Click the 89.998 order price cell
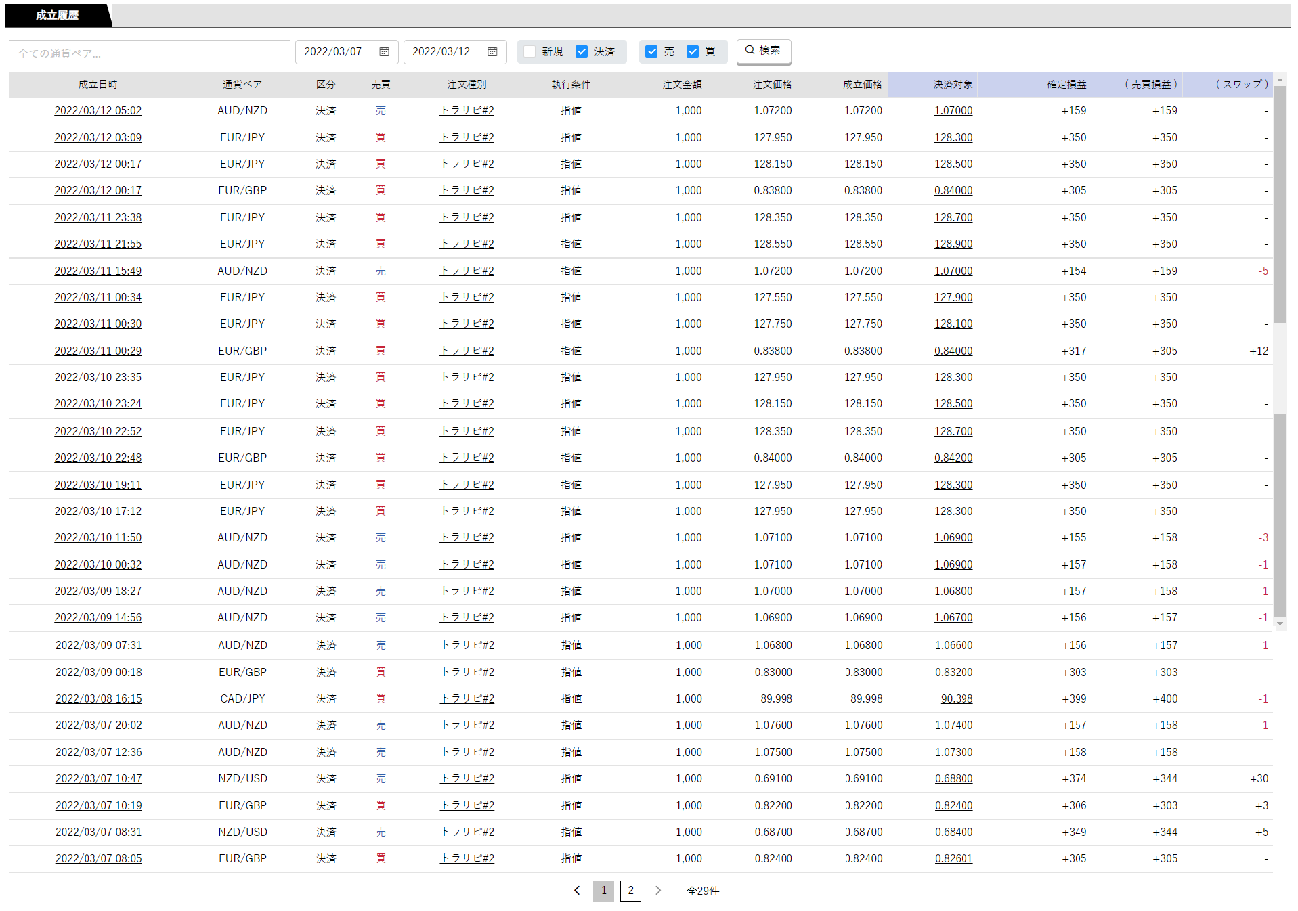1298x911 pixels. click(x=777, y=699)
